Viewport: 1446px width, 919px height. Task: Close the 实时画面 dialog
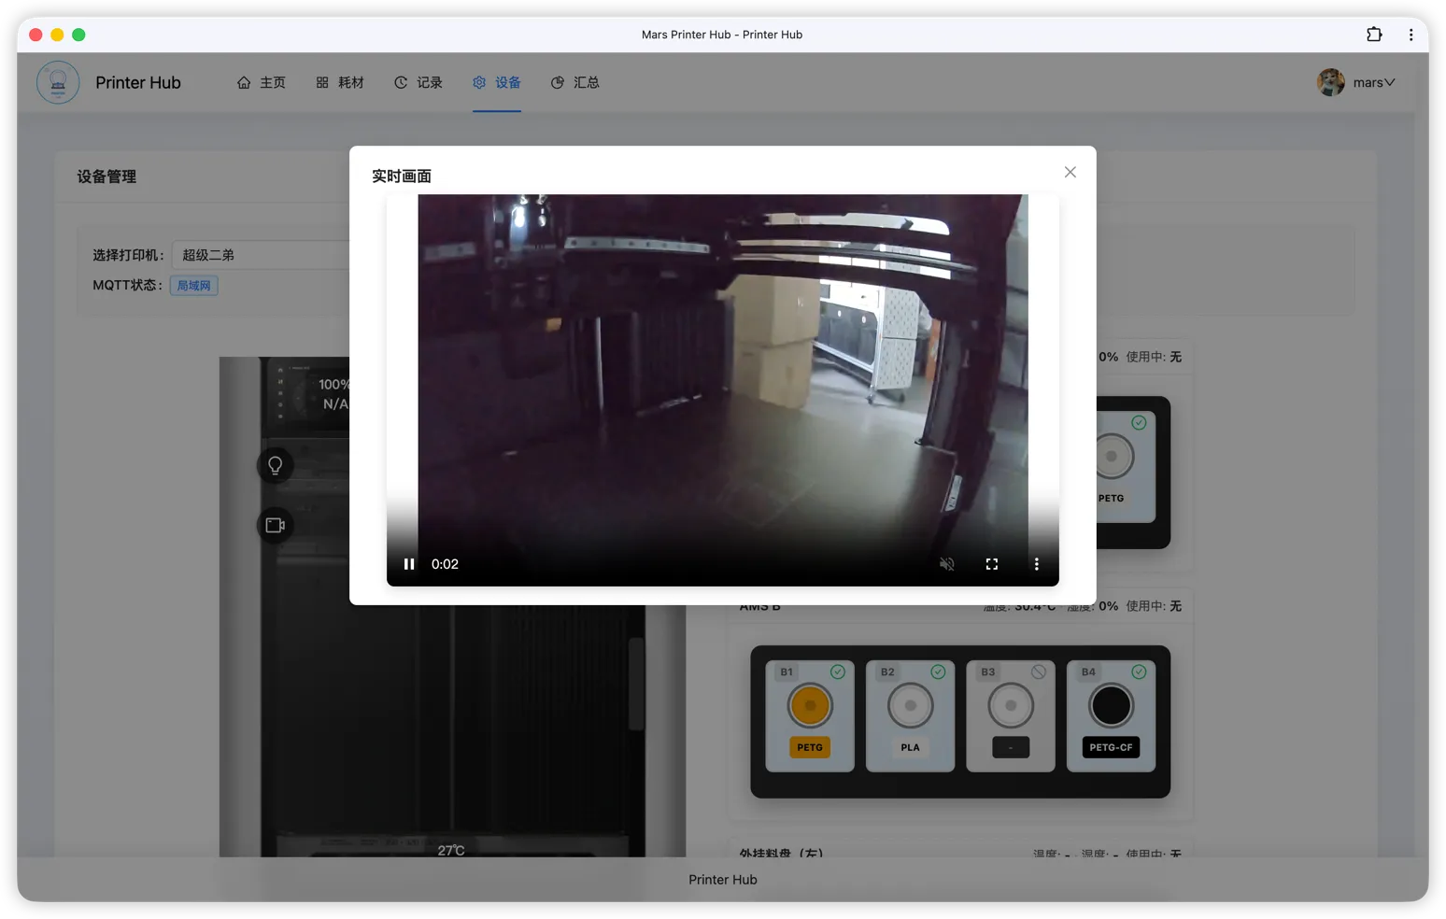click(x=1070, y=172)
